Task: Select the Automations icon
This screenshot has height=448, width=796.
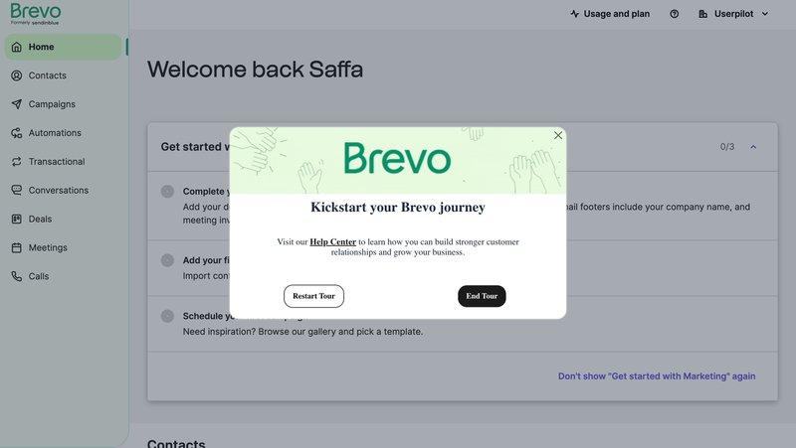Action: 17,133
